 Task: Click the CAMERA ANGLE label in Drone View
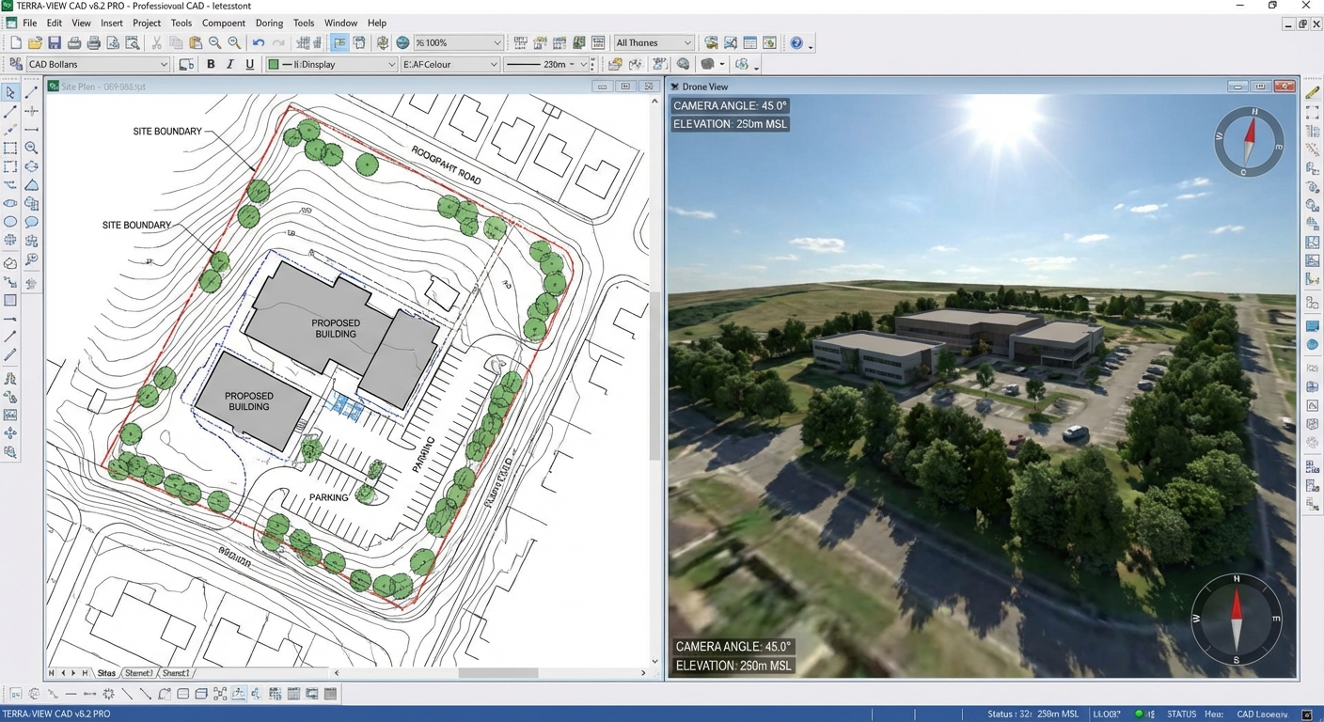[730, 105]
